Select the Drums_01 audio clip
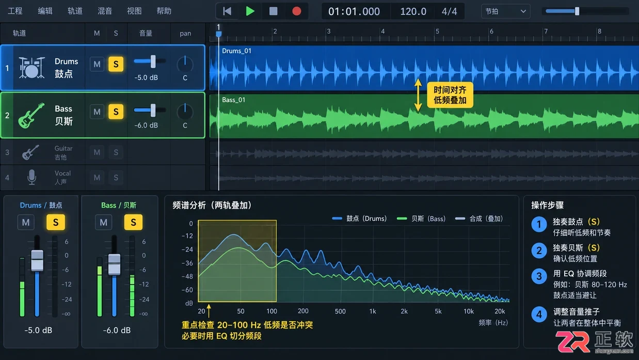The image size is (639, 360). (x=424, y=68)
